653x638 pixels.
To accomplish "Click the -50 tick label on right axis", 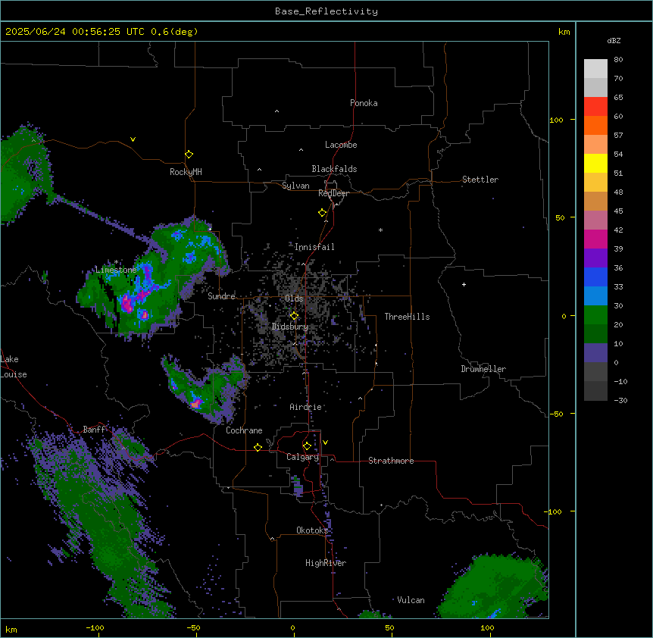I will (x=556, y=414).
